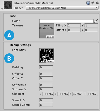Open the material preset selector icon
The image size is (100, 111).
[x=93, y=3]
